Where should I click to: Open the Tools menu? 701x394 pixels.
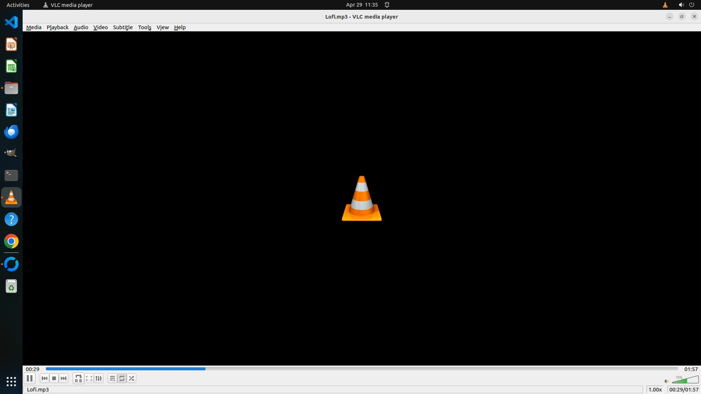(x=145, y=27)
